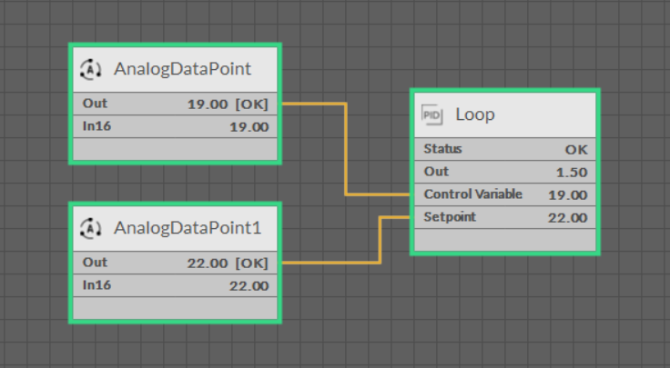
Task: Click the Out slot of AnalogDataPoint1
Action: point(95,263)
